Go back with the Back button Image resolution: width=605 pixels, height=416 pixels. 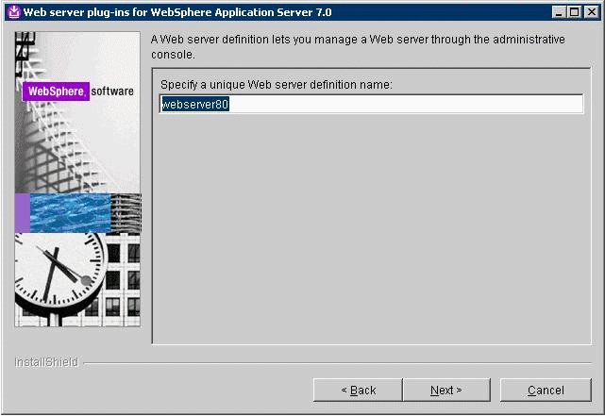click(358, 391)
